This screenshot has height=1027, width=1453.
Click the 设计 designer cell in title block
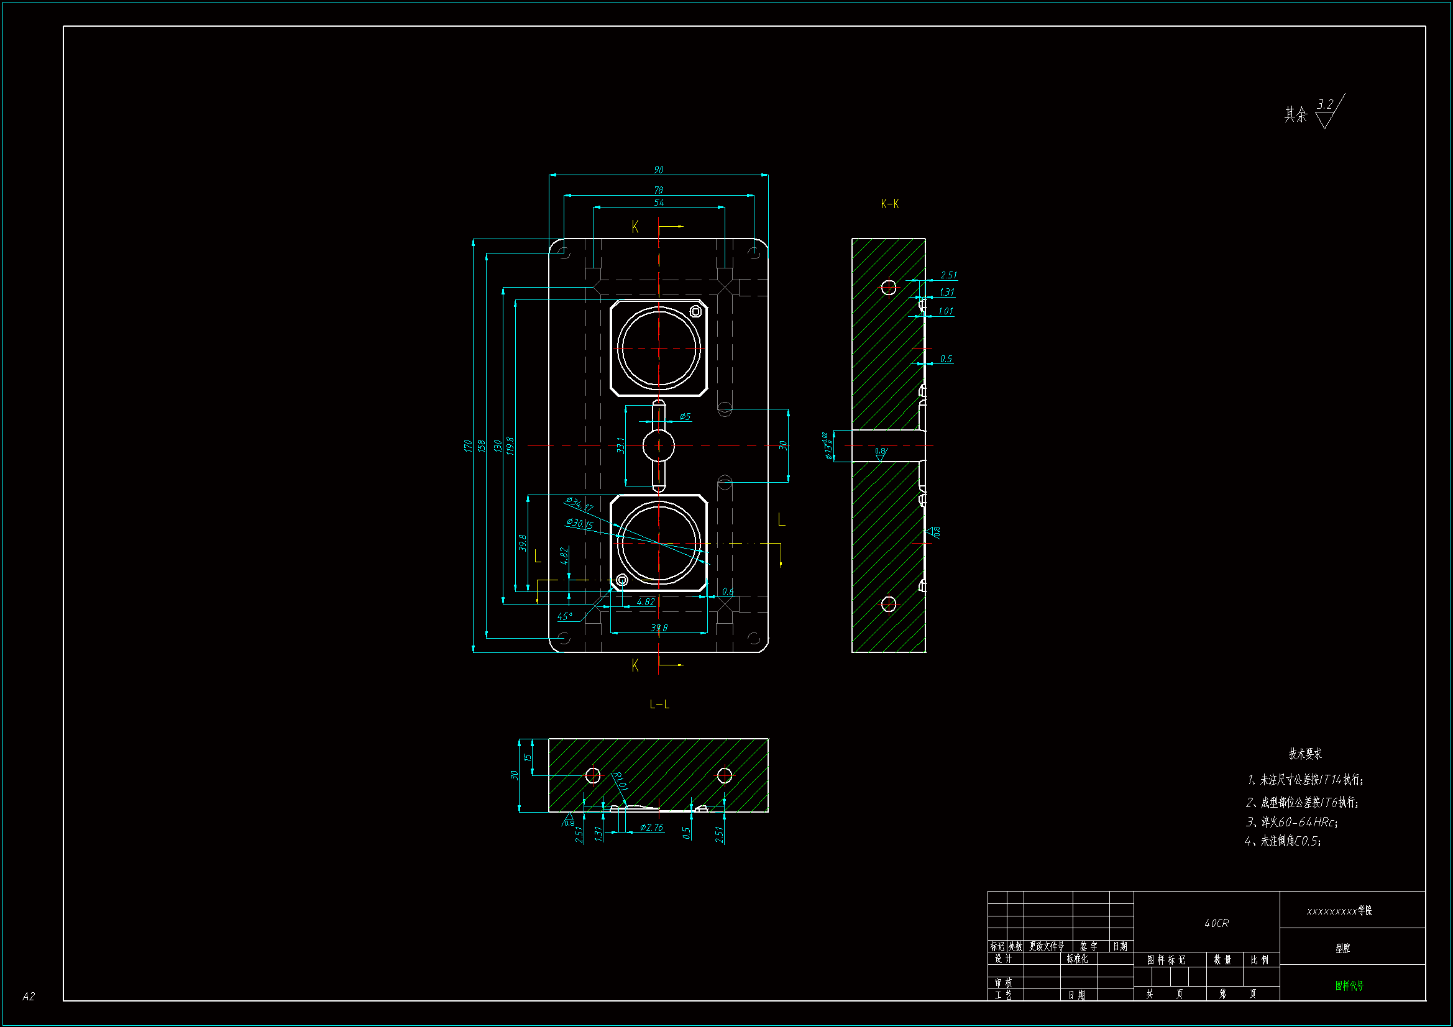pos(1003,959)
